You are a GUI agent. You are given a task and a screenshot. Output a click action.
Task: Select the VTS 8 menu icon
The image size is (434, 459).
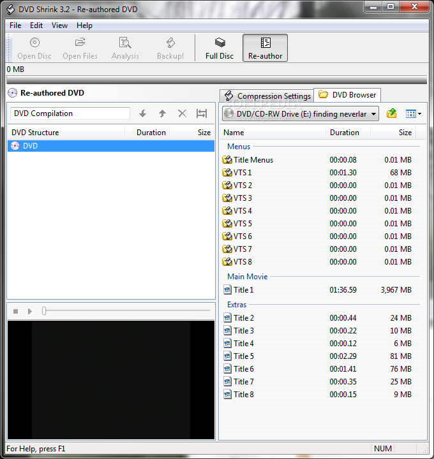tap(227, 262)
